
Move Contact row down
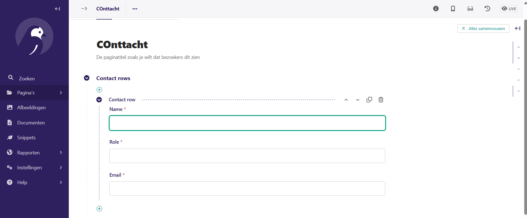coord(357,100)
